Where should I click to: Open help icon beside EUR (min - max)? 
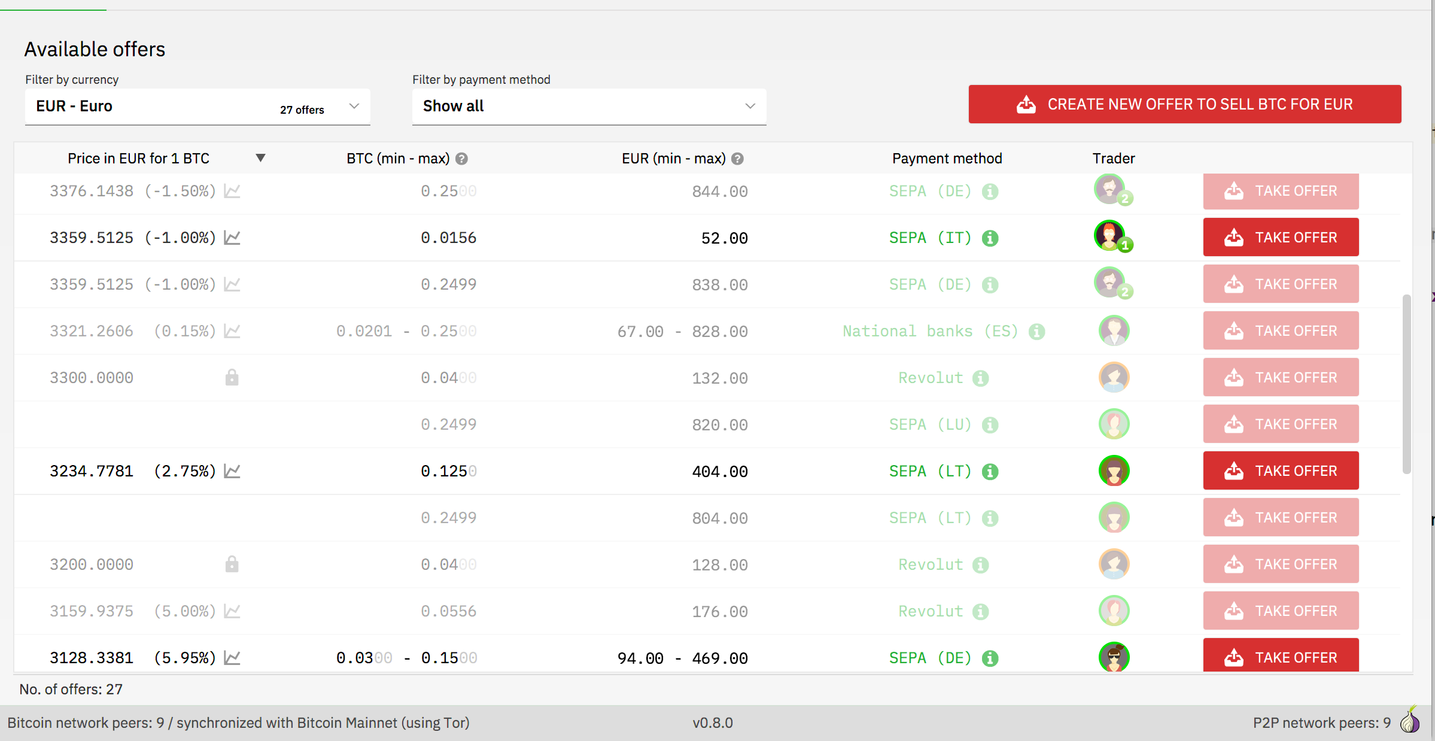click(738, 159)
